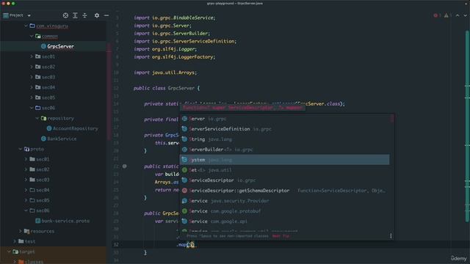Screen dimensions: 470x264
Task: Click the .map( call on line 32
Action: 183,245
